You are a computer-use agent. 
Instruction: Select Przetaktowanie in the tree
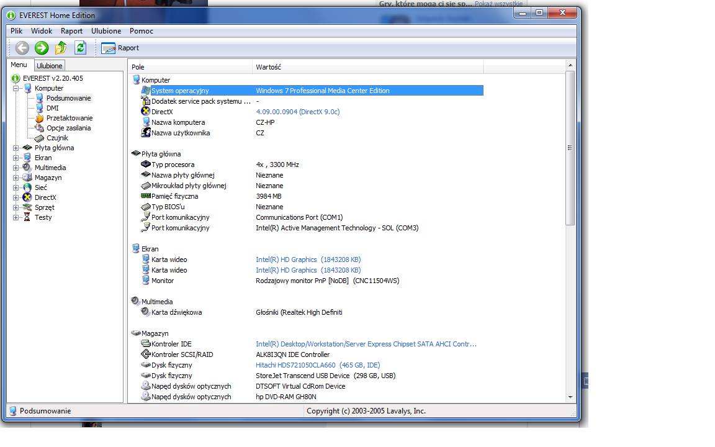tap(70, 118)
